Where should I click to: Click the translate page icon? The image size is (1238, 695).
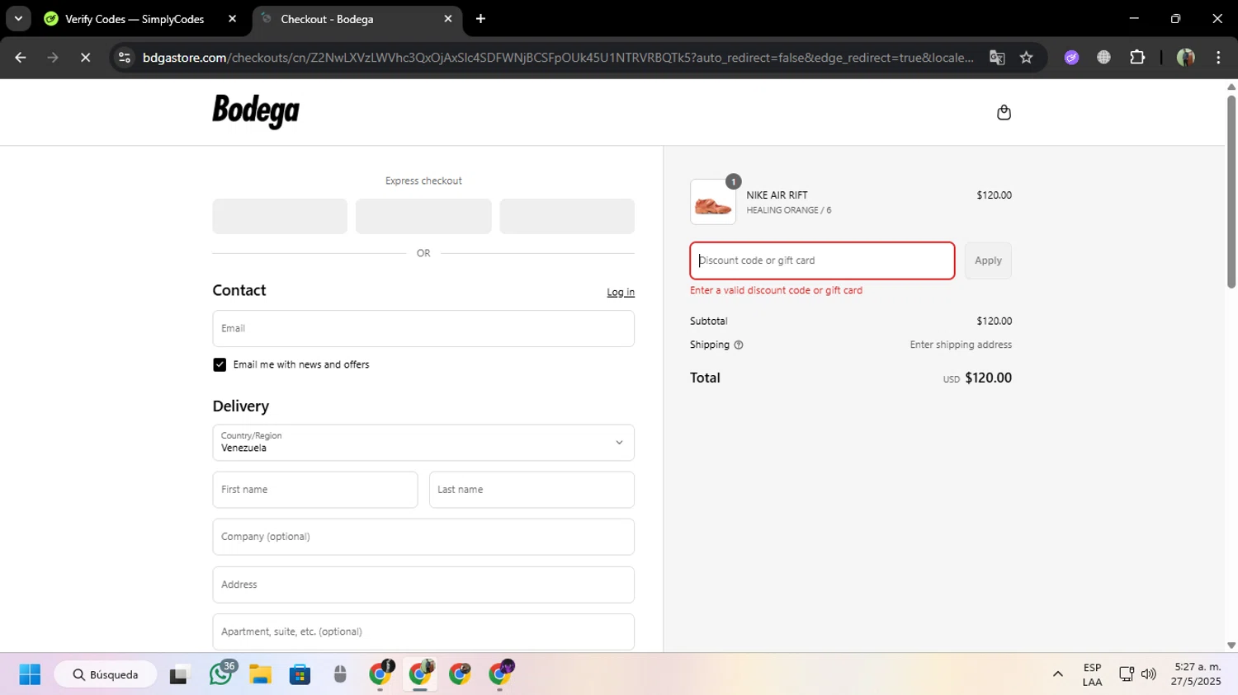pyautogui.click(x=997, y=58)
